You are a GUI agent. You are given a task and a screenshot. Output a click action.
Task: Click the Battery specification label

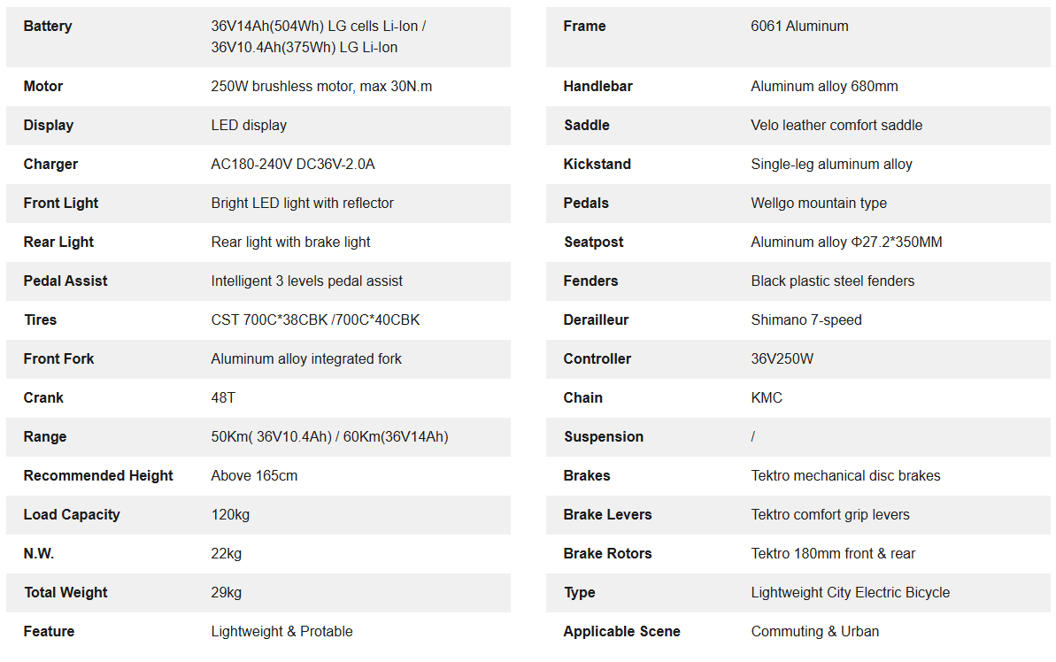click(48, 27)
